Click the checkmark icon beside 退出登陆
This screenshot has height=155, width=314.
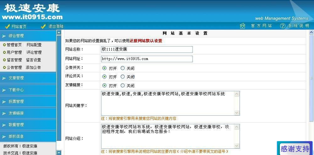coord(43,26)
